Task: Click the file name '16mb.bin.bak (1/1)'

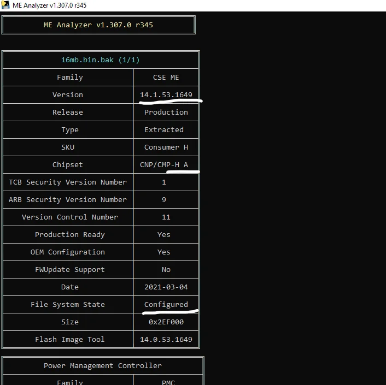Action: pyautogui.click(x=100, y=60)
